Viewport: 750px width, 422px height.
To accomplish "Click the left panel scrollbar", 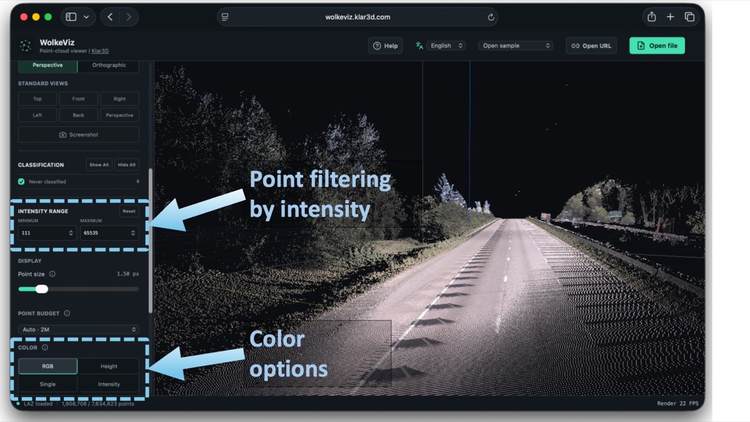I will click(150, 241).
